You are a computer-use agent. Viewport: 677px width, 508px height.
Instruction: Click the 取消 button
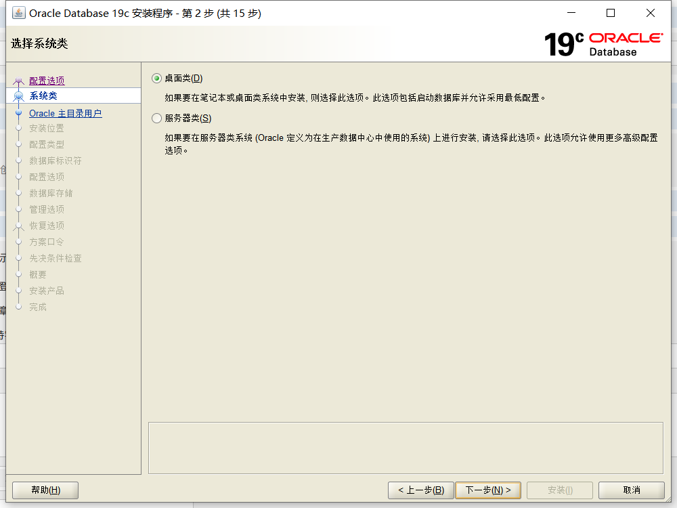[x=631, y=490]
